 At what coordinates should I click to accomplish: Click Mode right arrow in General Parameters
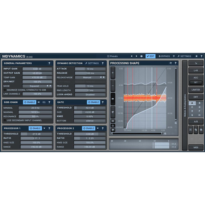(50, 86)
